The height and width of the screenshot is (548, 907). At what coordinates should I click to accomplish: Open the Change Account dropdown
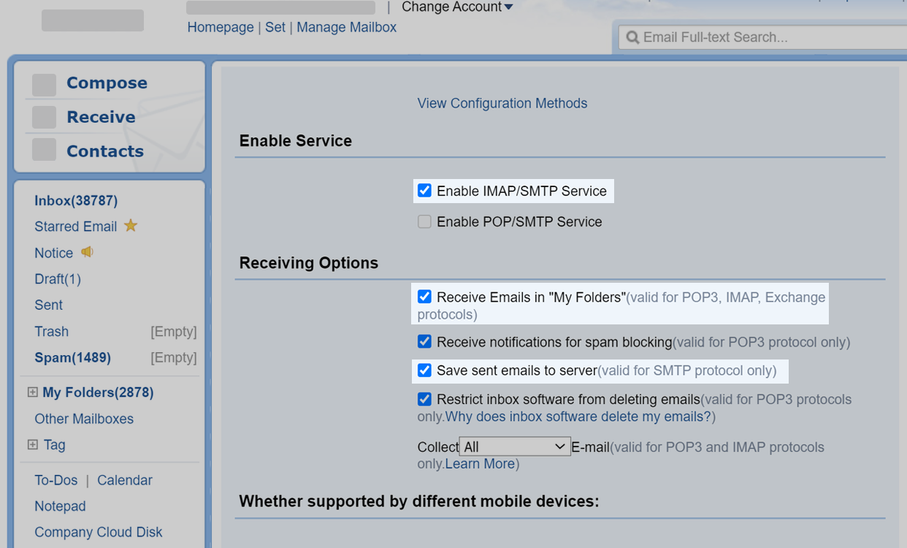click(x=457, y=7)
